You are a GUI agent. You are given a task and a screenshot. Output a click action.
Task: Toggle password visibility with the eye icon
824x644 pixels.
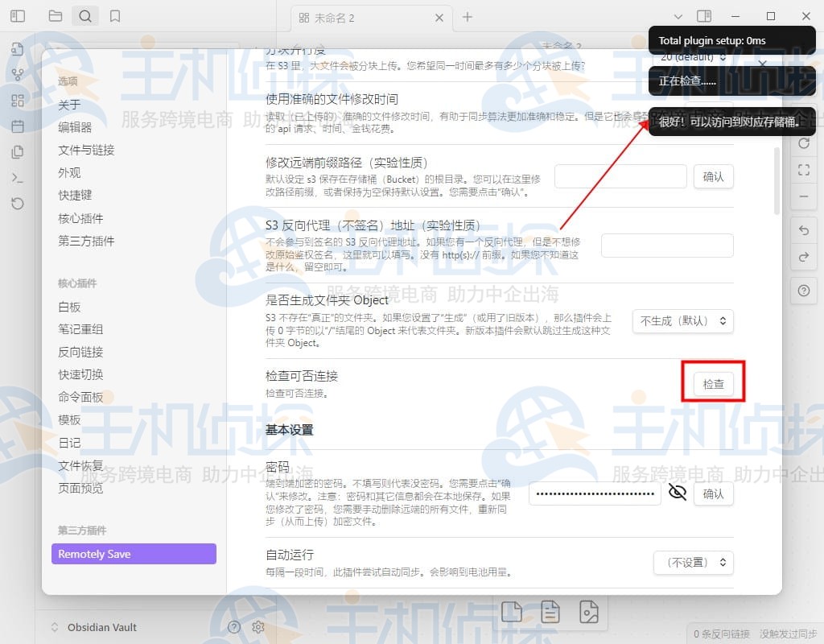(677, 493)
